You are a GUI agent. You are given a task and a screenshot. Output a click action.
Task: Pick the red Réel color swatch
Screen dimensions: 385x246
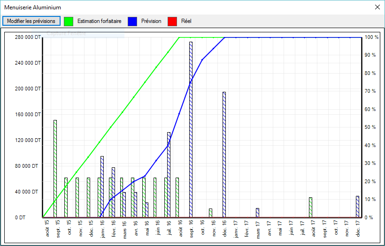tap(172, 21)
